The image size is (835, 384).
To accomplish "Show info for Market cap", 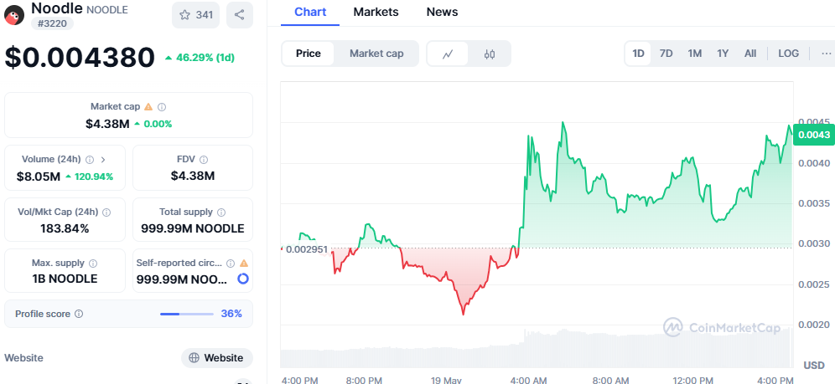I will [x=162, y=107].
